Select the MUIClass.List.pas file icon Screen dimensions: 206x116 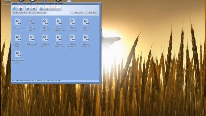[x=32, y=38]
